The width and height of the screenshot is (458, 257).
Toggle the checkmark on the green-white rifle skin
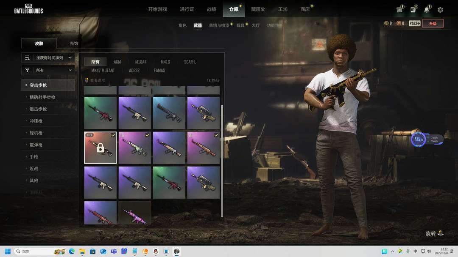point(147,135)
